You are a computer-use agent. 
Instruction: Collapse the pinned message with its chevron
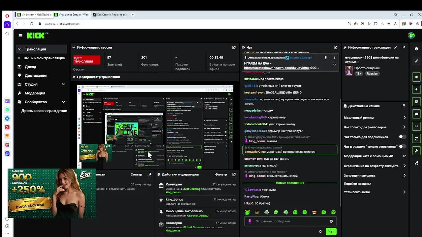tap(334, 65)
